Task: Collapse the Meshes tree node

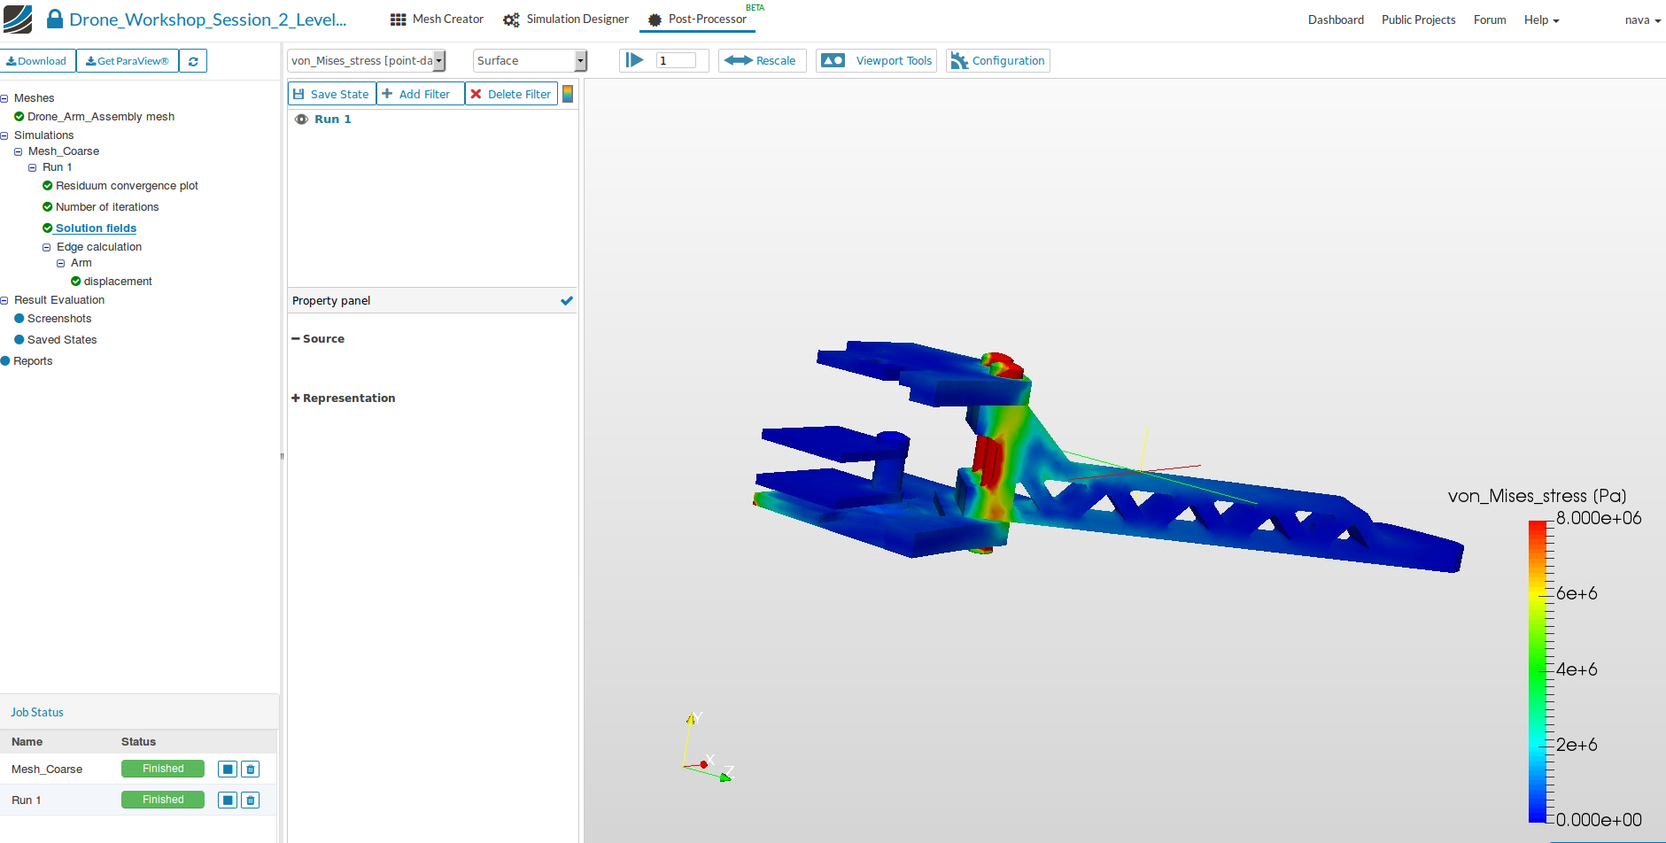Action: [x=4, y=98]
